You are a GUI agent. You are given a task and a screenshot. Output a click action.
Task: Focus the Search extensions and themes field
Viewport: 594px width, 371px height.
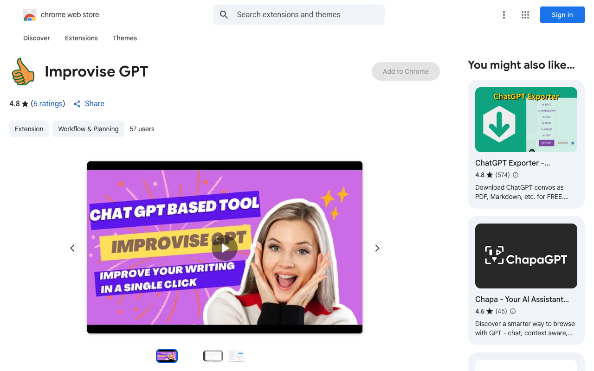point(299,15)
